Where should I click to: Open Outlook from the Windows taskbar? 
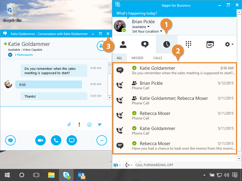click(82, 175)
